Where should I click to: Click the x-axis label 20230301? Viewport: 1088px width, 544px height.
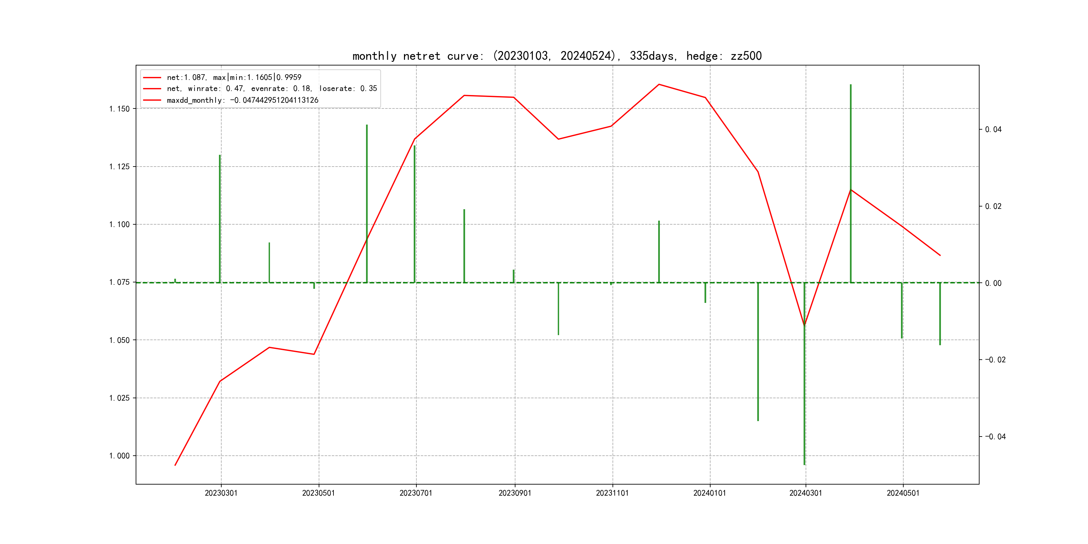pyautogui.click(x=221, y=493)
